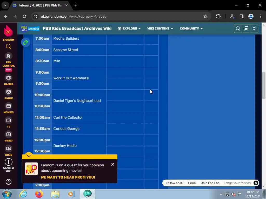Click the 11:00am time cell
This screenshot has height=199, width=266.
(x=42, y=117)
